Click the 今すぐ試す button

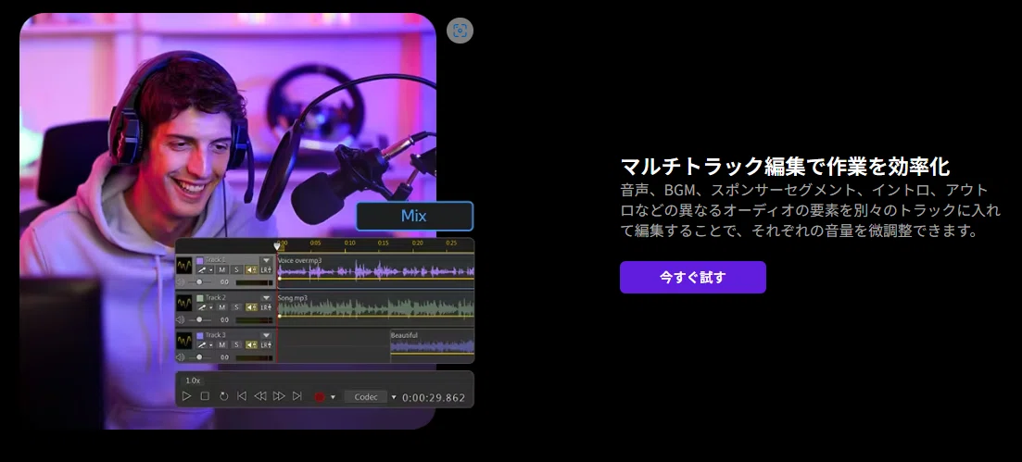(x=693, y=277)
